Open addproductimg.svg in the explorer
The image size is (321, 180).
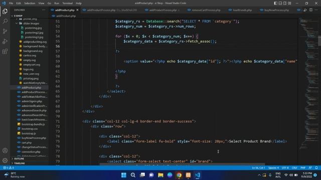pyautogui.click(x=35, y=42)
